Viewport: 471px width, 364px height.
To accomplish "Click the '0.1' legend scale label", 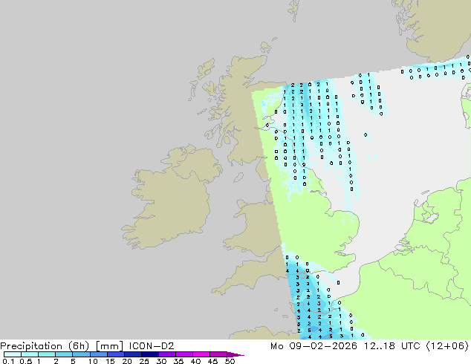I will (8, 361).
